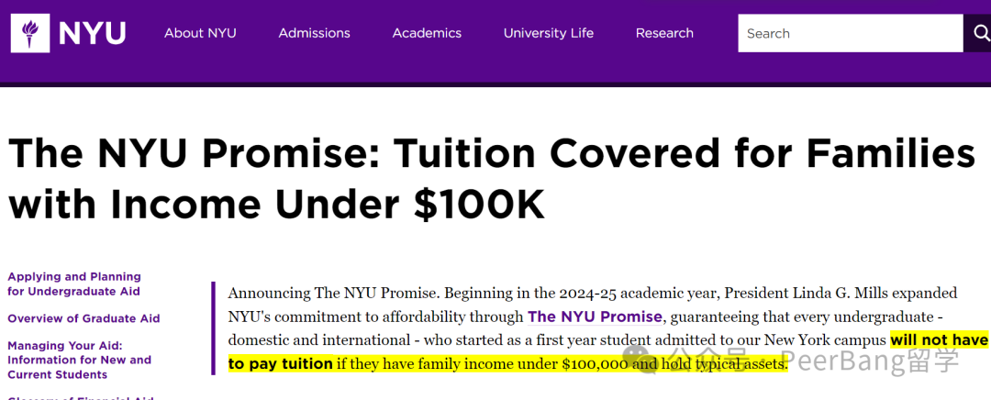Select the Academics navigation item
991x400 pixels.
(427, 33)
